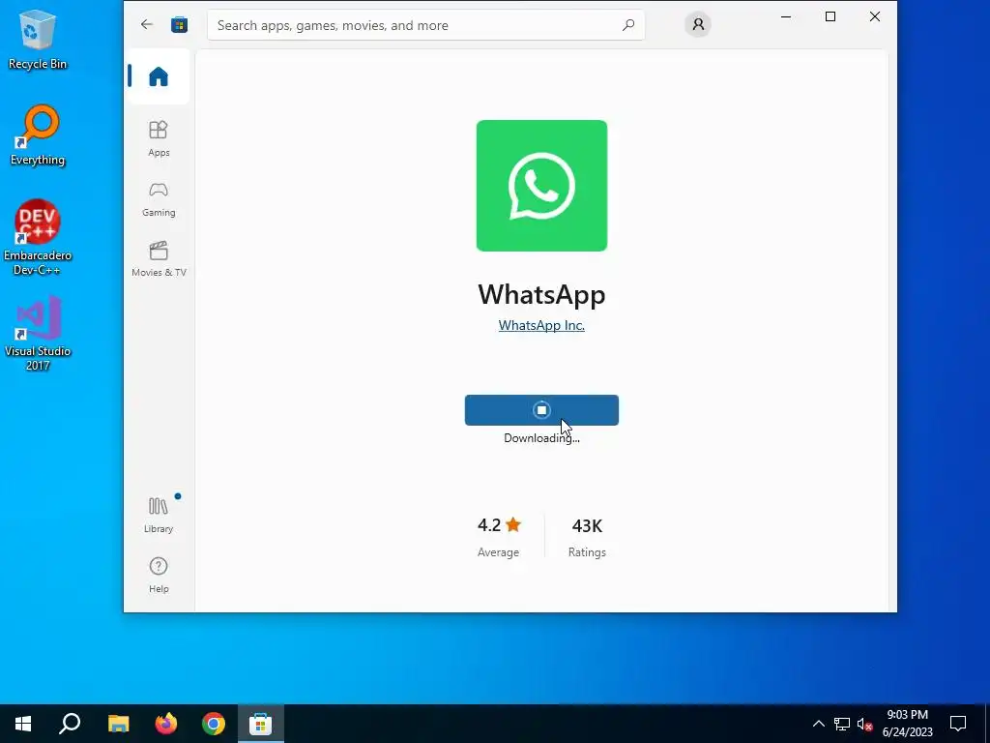Click the search magnifier in the Store

[x=628, y=25]
